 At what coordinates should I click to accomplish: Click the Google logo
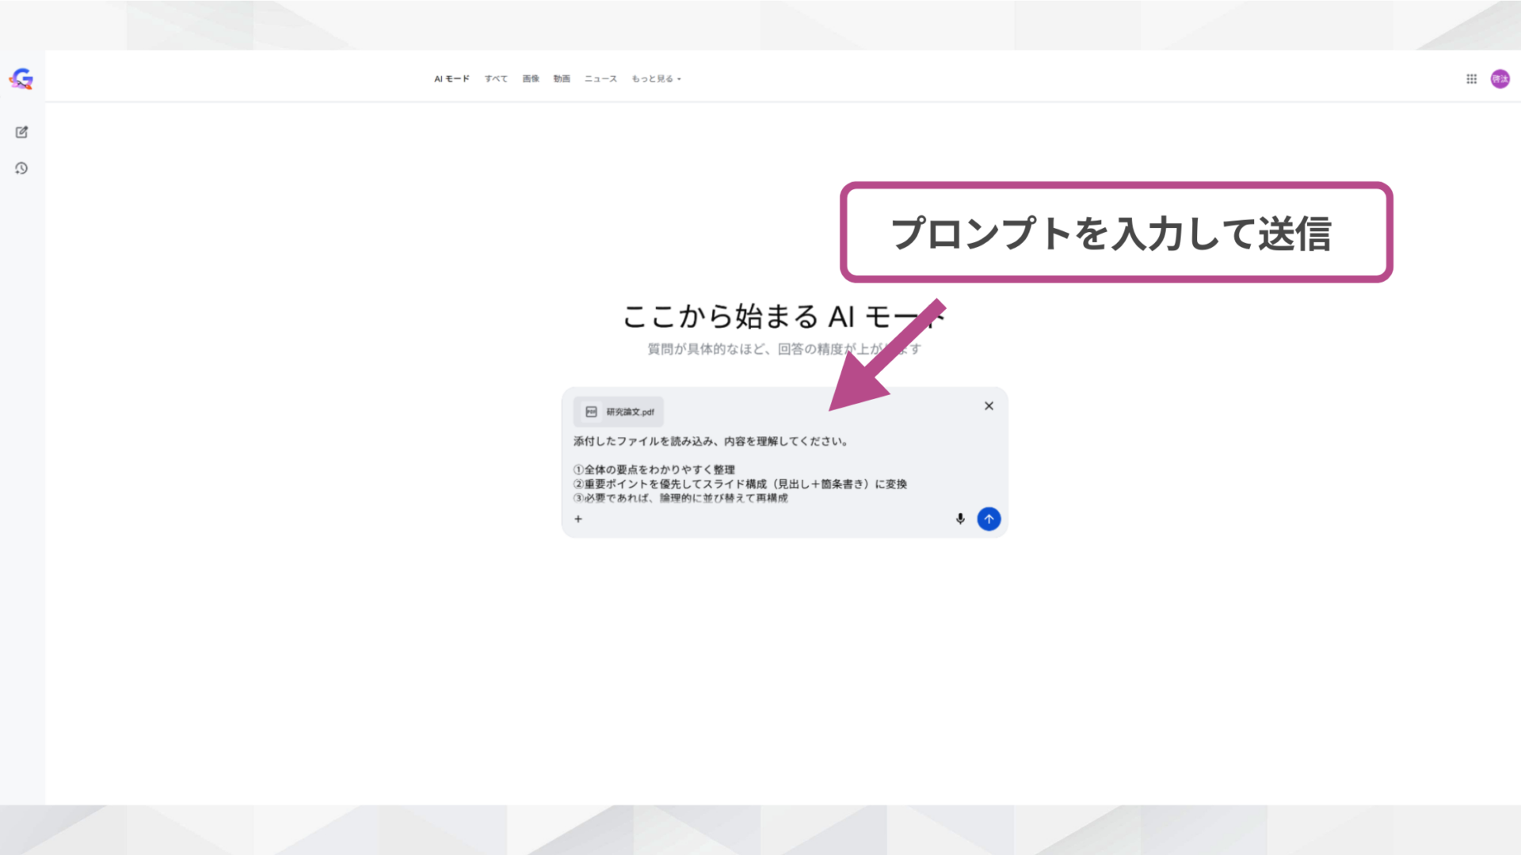(20, 78)
